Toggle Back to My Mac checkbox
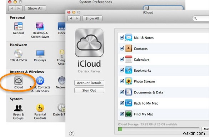Viewport: 209px width, 137px height. [122, 103]
